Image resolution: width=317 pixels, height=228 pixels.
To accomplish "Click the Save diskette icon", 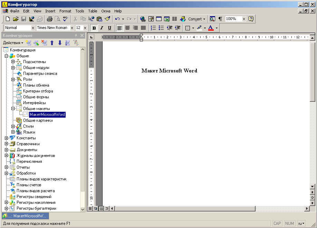I will pos(24,19).
